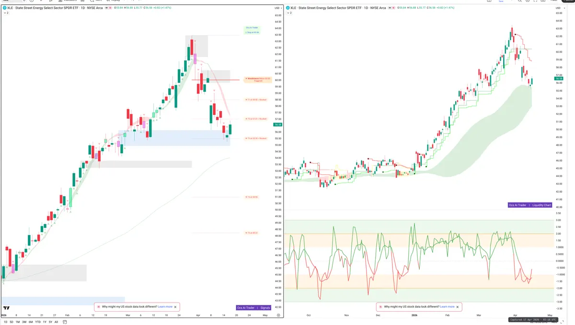Viewport: 575px width, 325px height.
Task: Dismiss the US stock data notice on left chart
Action: point(175,307)
